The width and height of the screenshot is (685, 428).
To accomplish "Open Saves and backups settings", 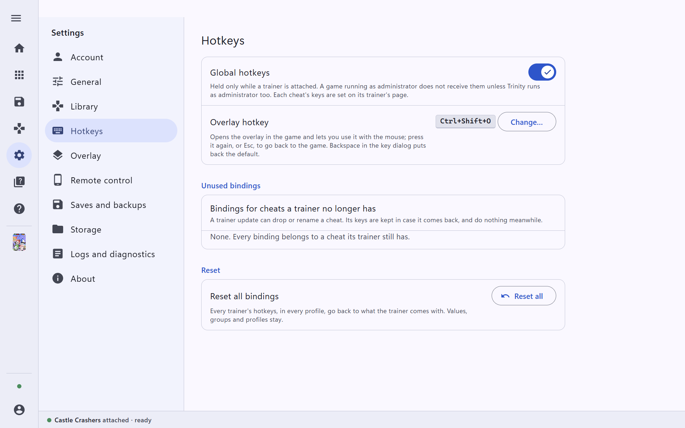I will 111,205.
